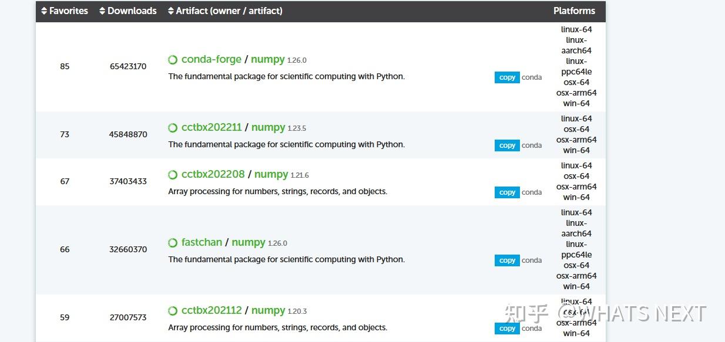Sort by Downloads column arrows
The height and width of the screenshot is (342, 725).
click(102, 11)
